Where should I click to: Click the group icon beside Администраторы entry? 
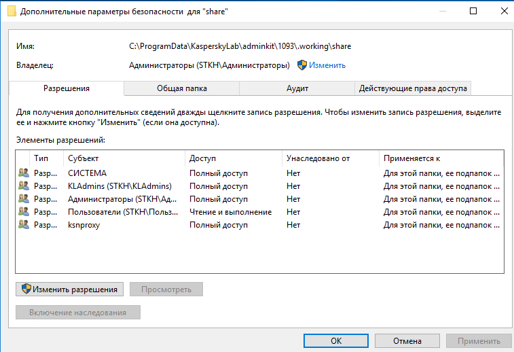pyautogui.click(x=24, y=199)
